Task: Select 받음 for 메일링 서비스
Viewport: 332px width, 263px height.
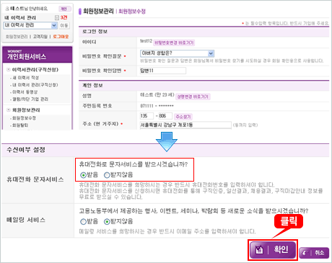Action: coord(83,221)
